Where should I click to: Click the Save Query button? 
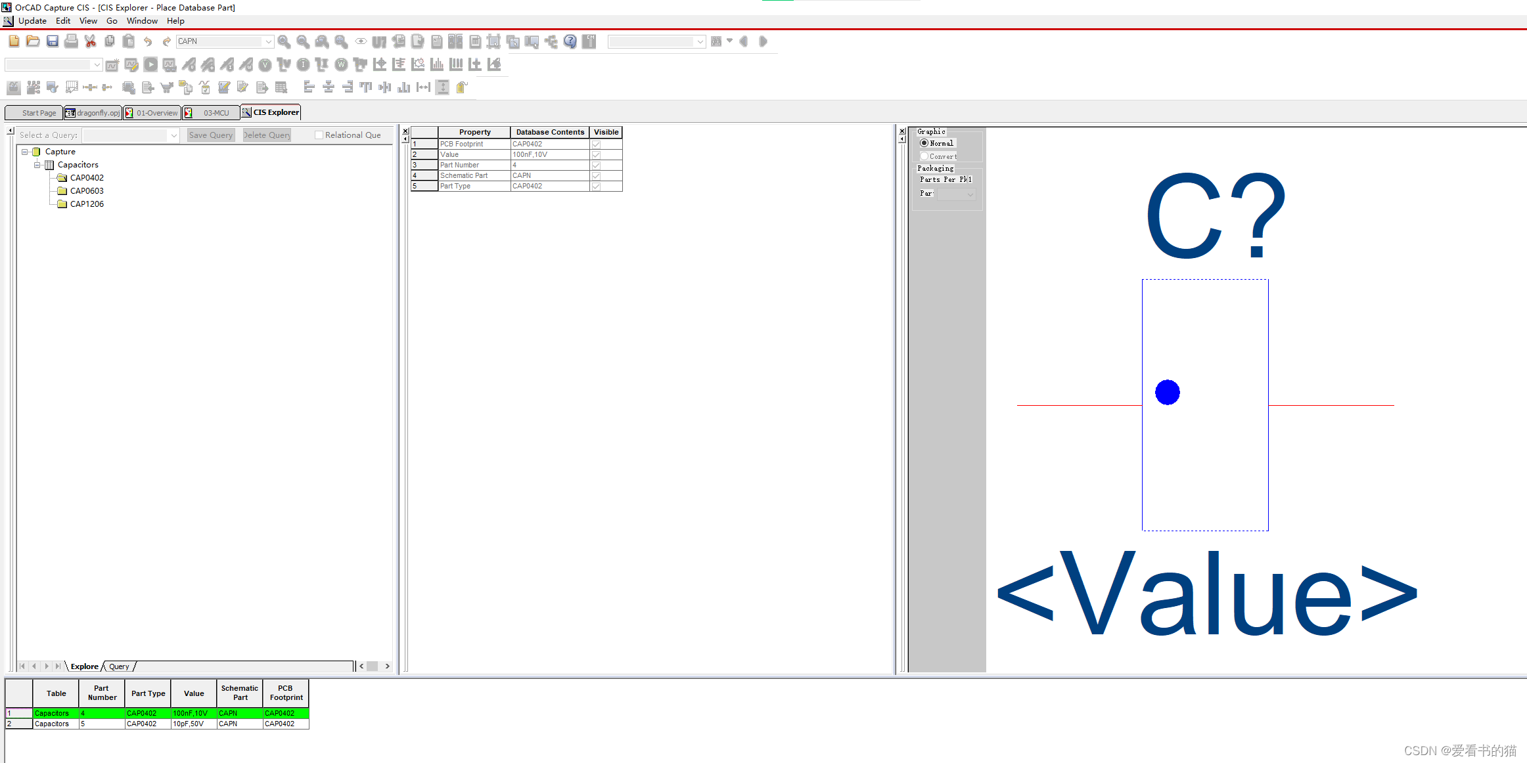click(210, 135)
